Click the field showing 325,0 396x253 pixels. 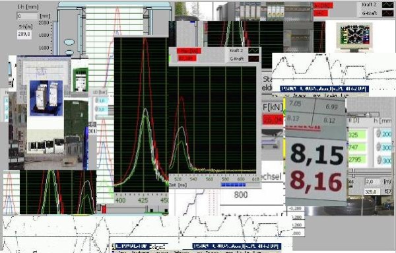[x=372, y=192]
